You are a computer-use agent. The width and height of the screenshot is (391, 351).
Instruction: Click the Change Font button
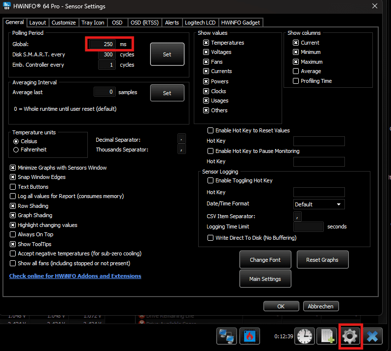point(265,260)
